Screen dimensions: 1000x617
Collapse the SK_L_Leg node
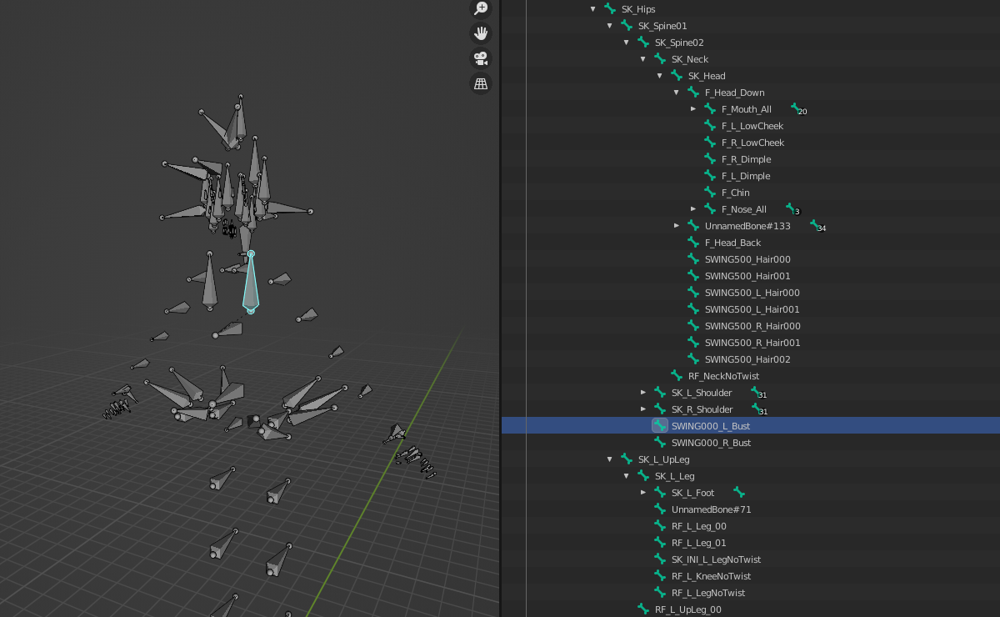point(627,476)
